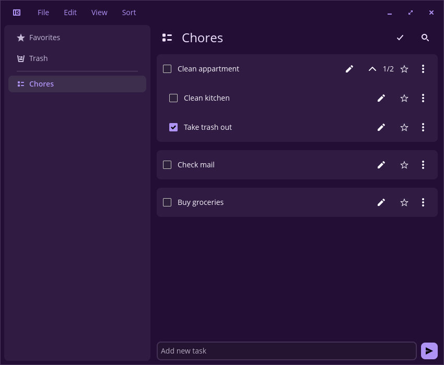Open search with the magnifier icon
444x365 pixels.
(x=425, y=38)
